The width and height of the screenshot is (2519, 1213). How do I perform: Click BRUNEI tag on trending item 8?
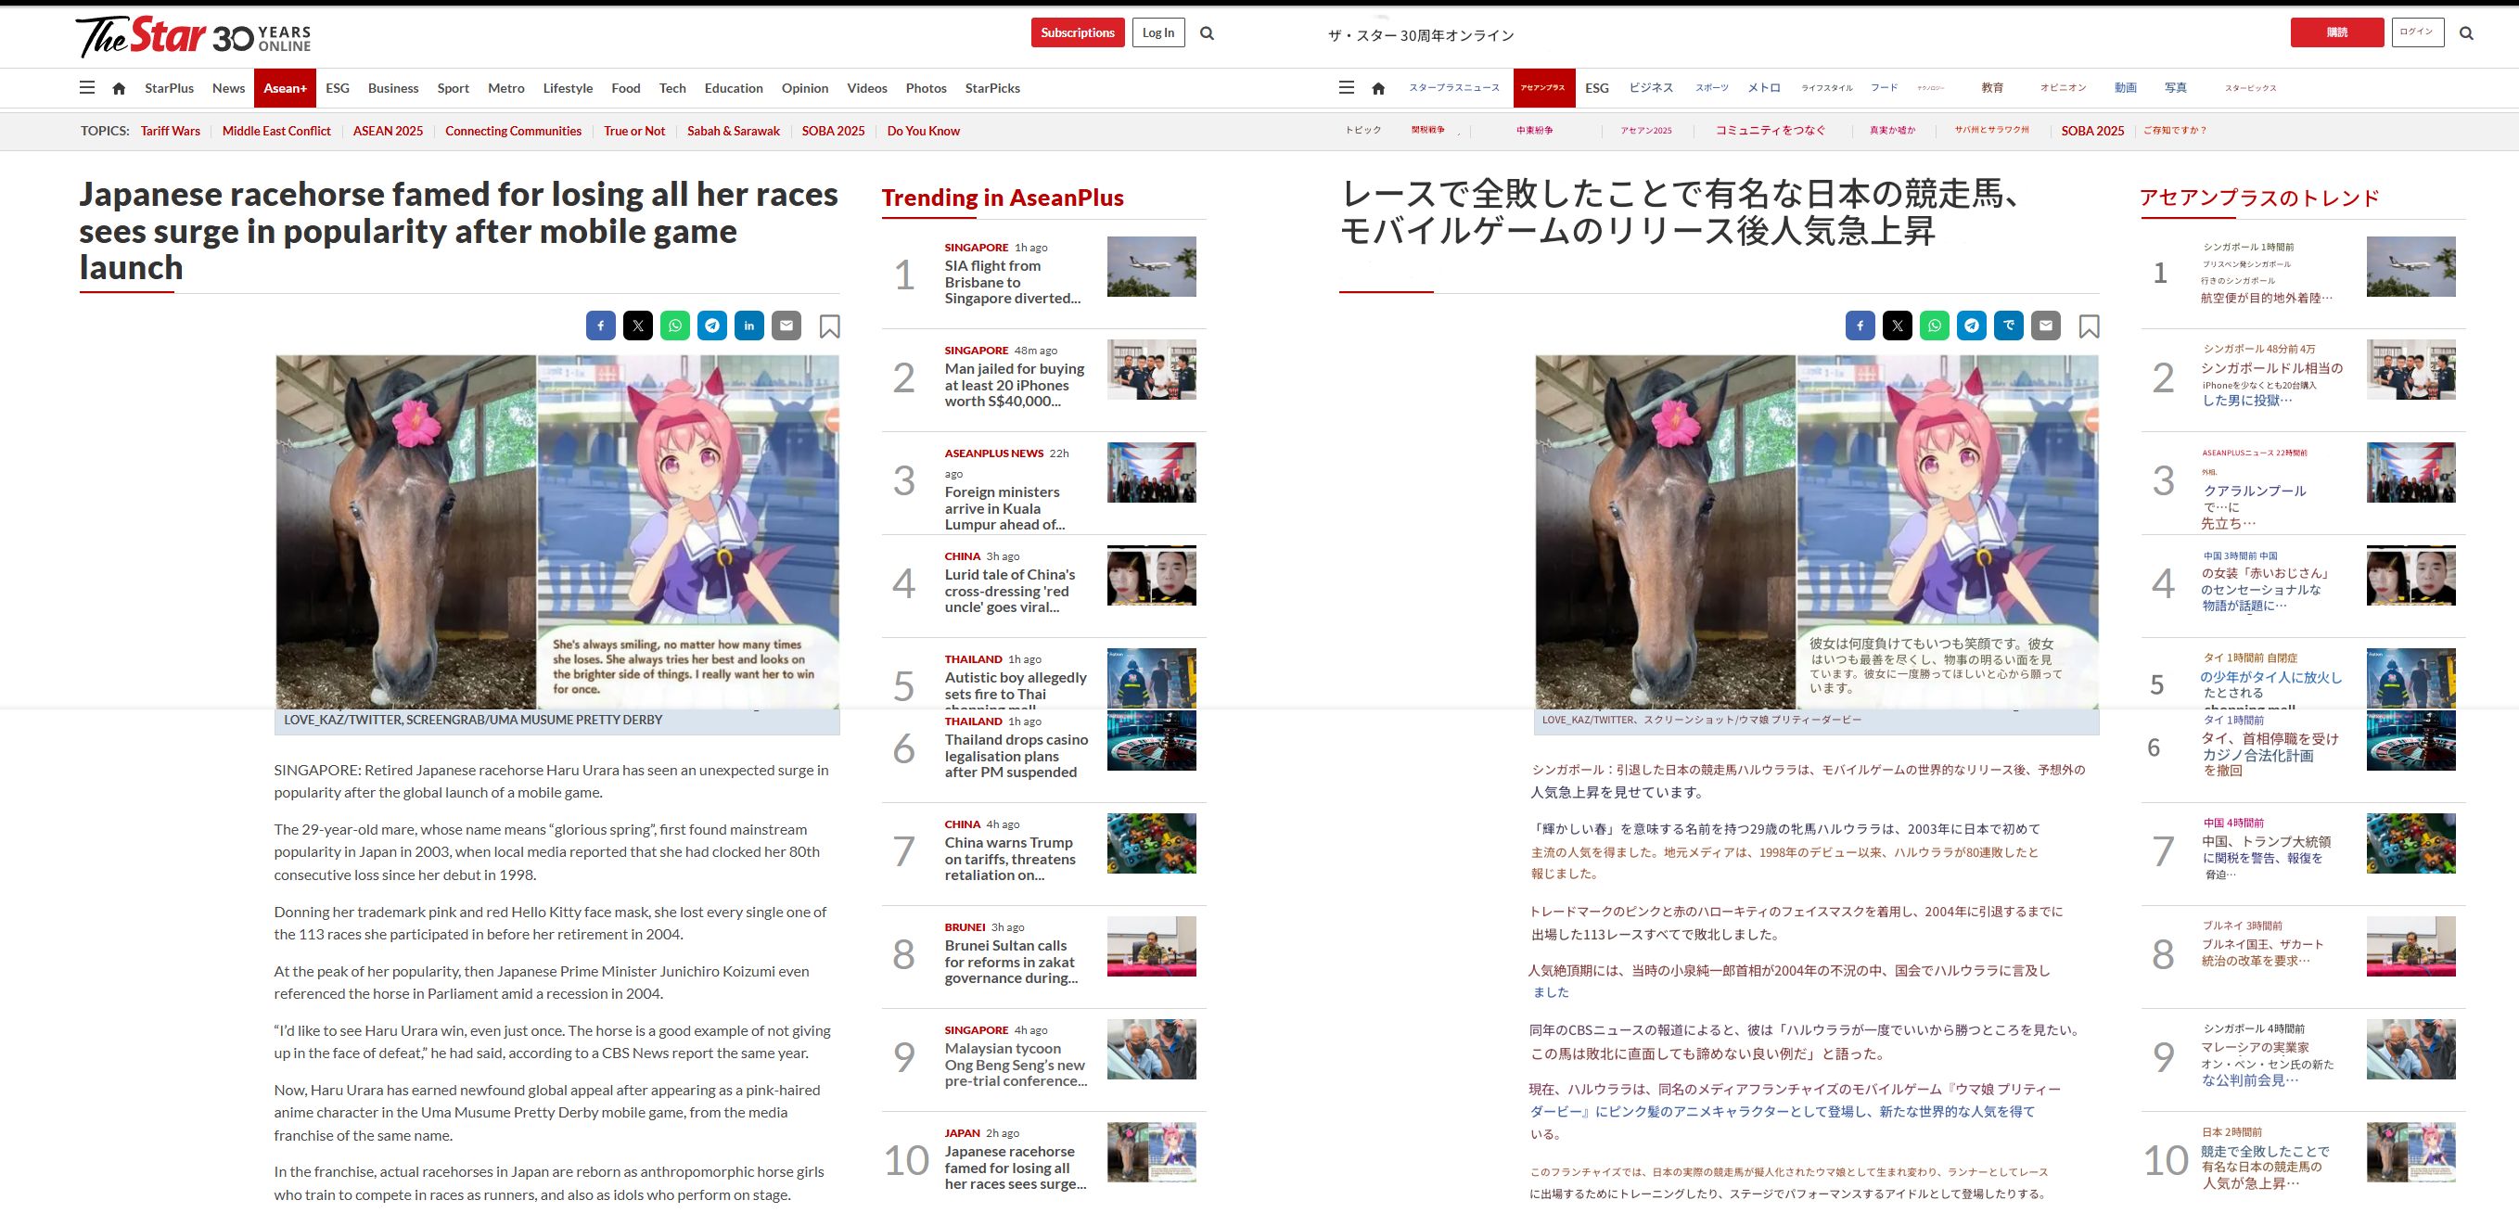[x=965, y=926]
